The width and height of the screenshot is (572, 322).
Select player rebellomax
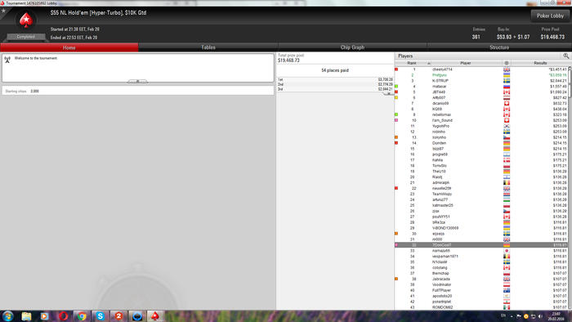[x=481, y=115]
